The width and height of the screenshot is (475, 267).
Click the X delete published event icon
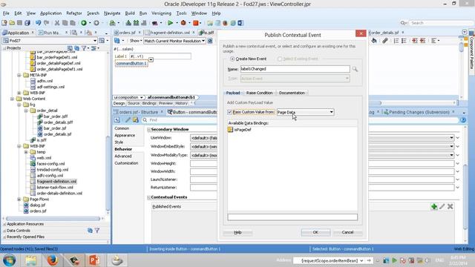451,206
